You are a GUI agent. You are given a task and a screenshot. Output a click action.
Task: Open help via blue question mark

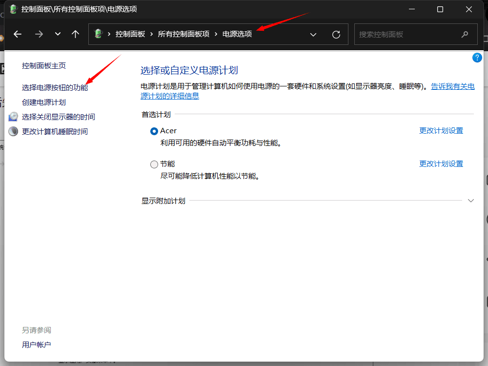point(477,58)
